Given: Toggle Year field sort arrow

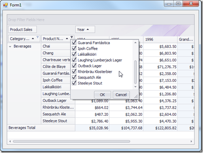Looking at the screenshot, I should tap(88, 29).
